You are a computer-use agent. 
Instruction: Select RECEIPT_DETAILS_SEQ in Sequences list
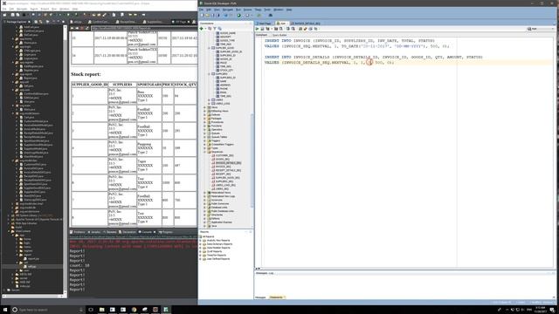227,171
